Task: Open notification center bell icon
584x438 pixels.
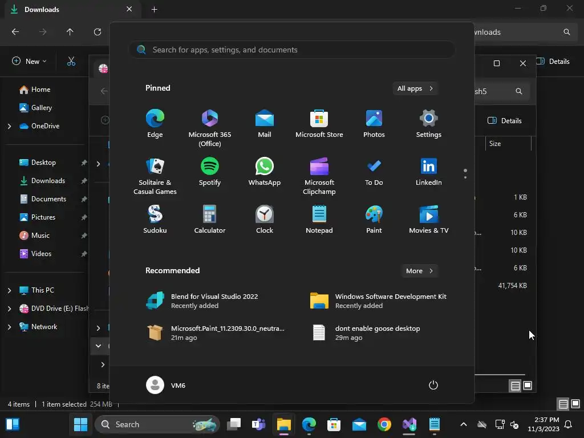Action: click(569, 424)
